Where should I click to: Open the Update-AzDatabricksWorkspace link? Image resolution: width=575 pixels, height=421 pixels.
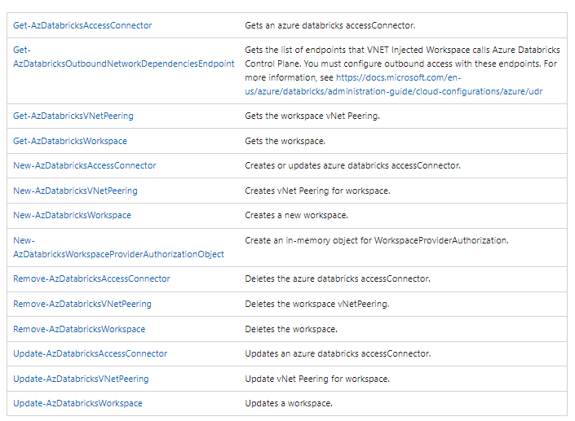point(77,403)
